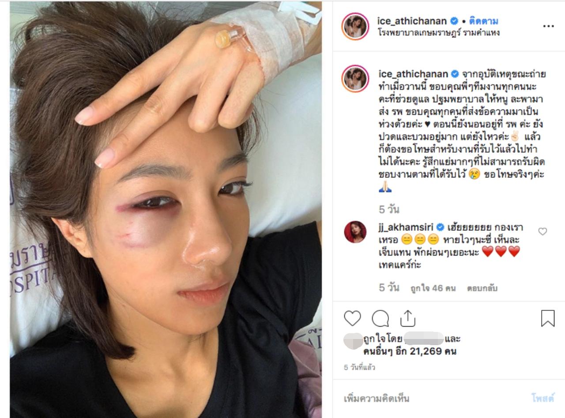Click the ติดตาม follow link

484,20
